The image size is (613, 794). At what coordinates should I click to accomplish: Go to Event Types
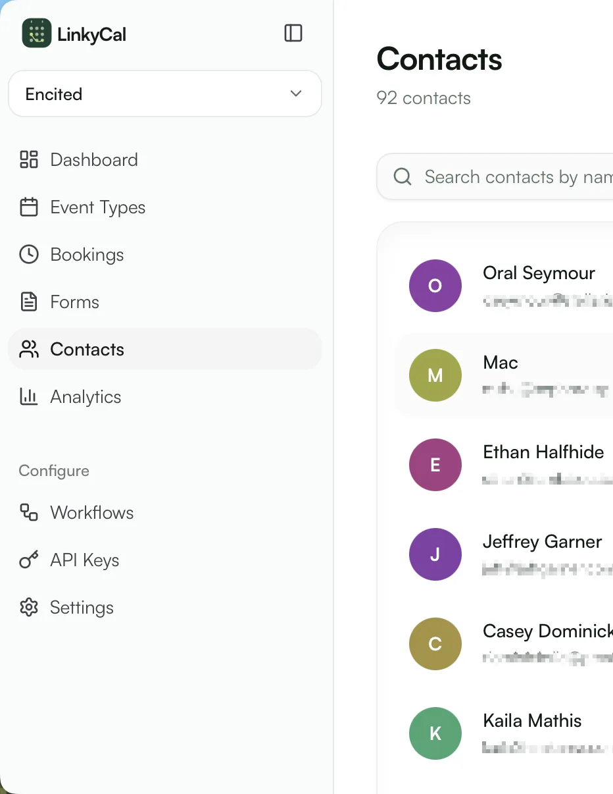point(165,207)
